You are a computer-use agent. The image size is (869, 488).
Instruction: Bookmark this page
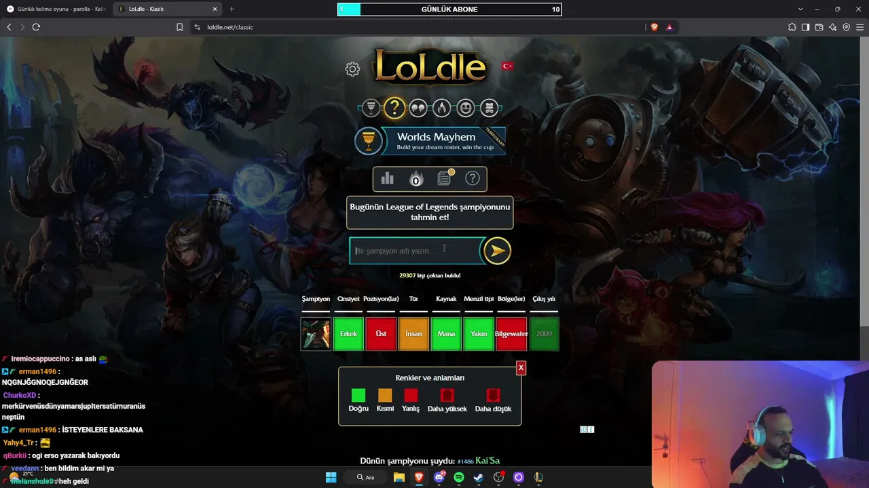(179, 27)
